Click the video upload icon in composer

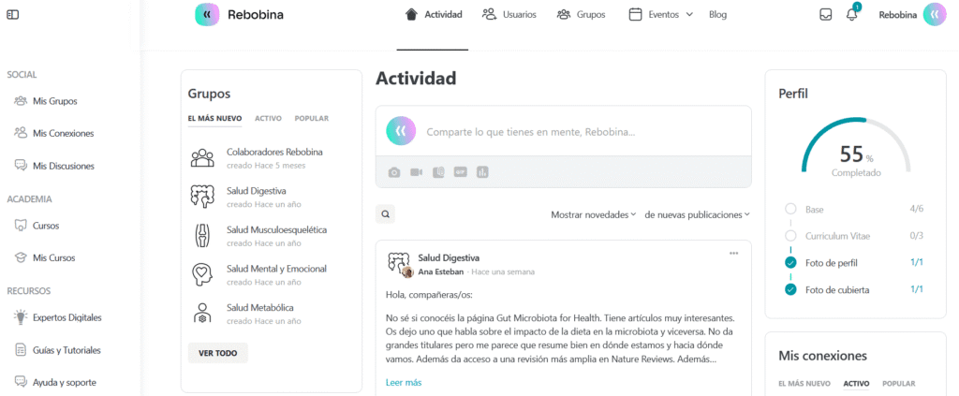(416, 172)
